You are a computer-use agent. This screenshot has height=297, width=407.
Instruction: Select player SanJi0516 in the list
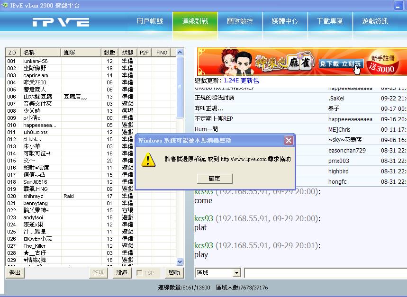point(35,182)
